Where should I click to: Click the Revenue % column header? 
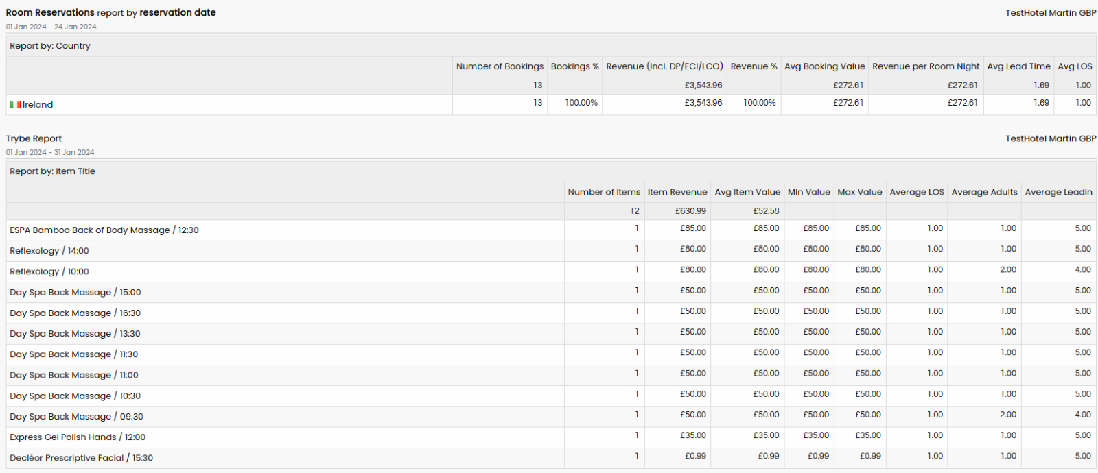(754, 66)
